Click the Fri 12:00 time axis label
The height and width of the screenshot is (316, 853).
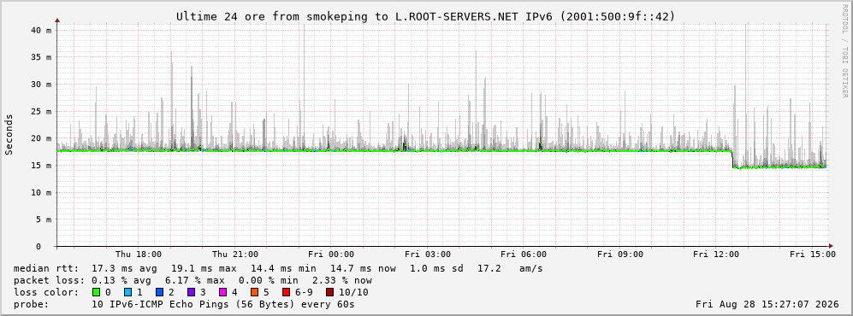coord(716,255)
